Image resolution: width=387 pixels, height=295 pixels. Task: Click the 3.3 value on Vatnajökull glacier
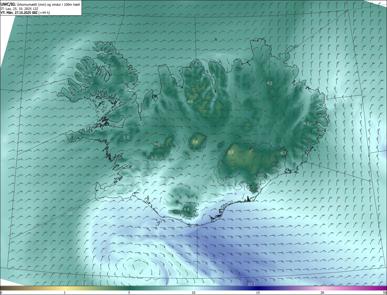point(231,152)
